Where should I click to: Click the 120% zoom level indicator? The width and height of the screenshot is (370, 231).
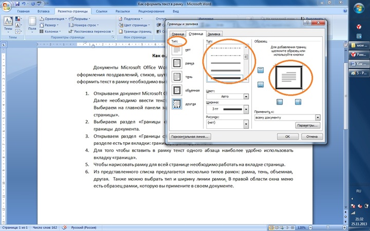pyautogui.click(x=301, y=228)
